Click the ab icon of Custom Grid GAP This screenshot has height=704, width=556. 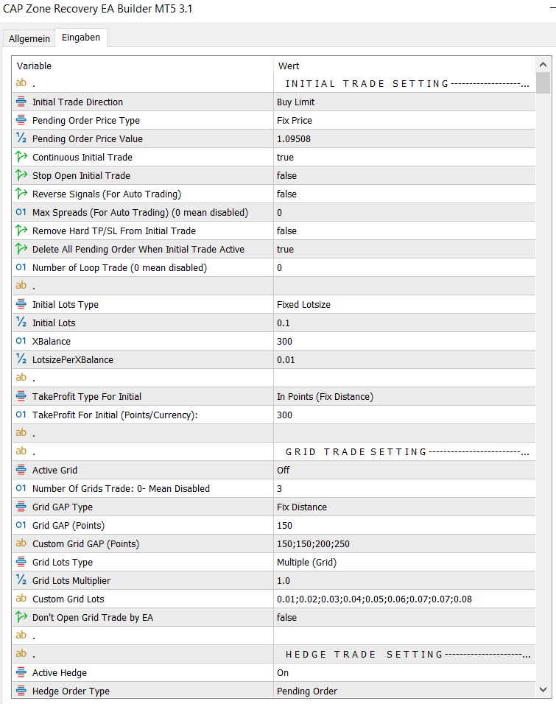click(x=21, y=543)
